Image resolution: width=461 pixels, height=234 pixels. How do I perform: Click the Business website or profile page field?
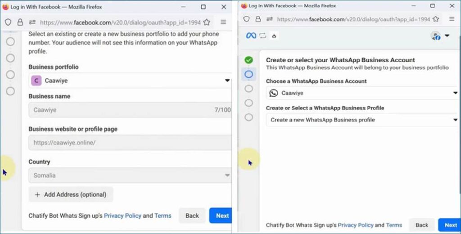tap(130, 143)
